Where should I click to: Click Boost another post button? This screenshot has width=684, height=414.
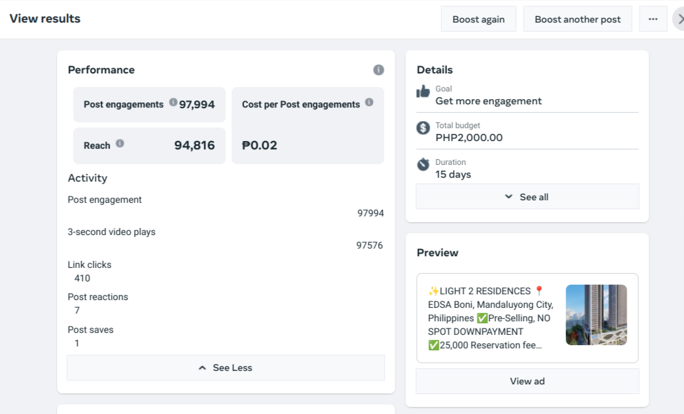pos(577,19)
